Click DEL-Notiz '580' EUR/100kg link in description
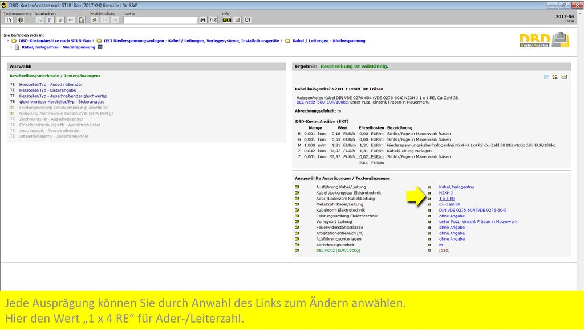 [322, 102]
